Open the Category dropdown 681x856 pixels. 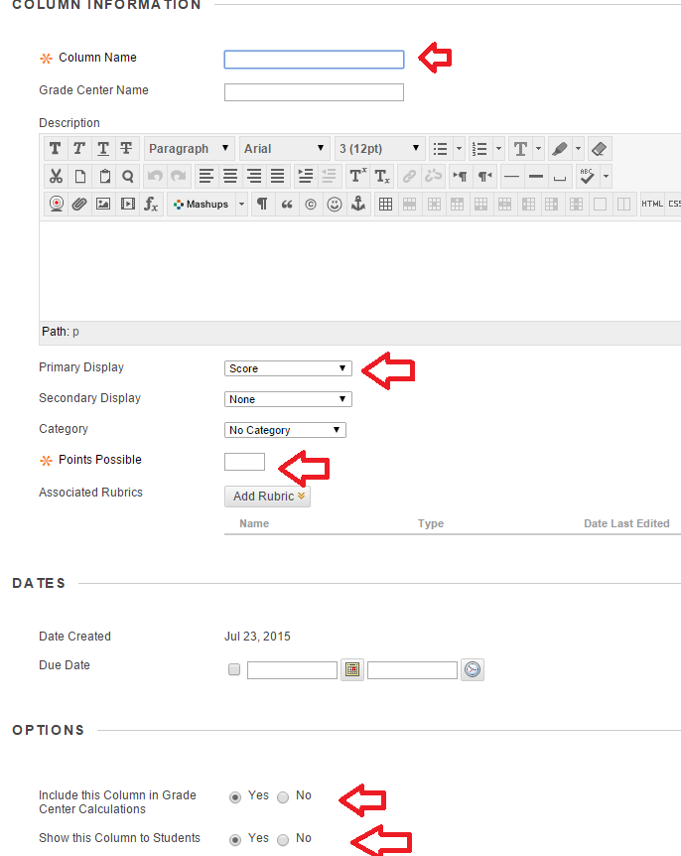[x=285, y=430]
